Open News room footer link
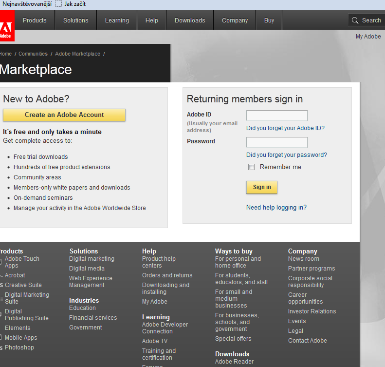 (x=304, y=259)
